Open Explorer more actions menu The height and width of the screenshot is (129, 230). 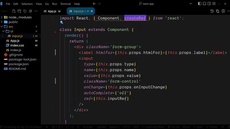(36, 11)
